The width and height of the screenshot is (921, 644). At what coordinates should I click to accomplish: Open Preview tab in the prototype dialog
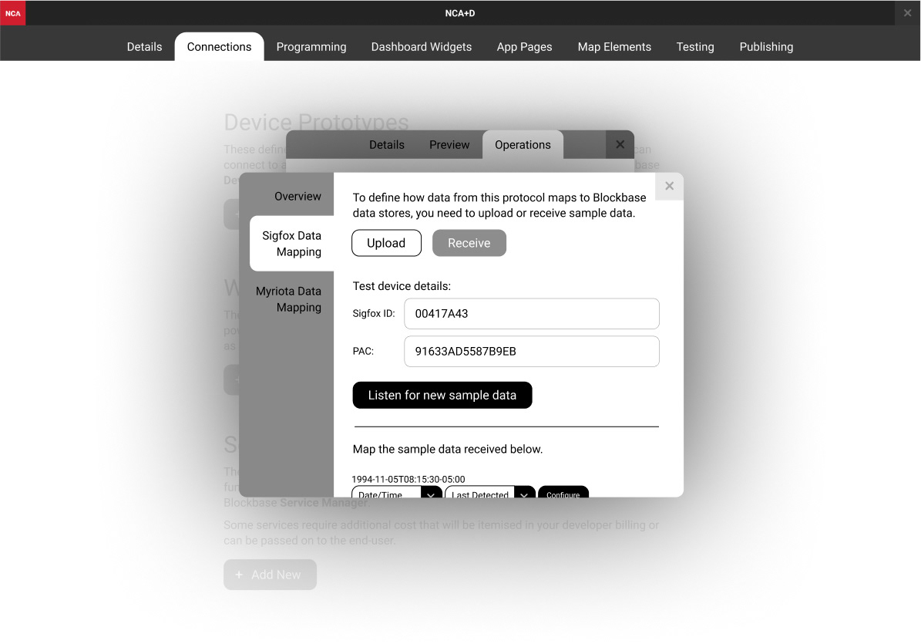pos(449,144)
